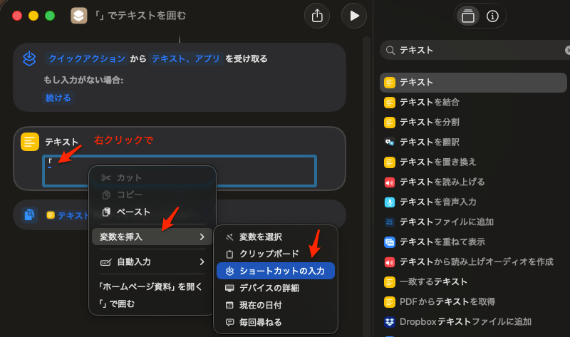Click the テキストを翻訳 translate icon
Screen dimensions: 570x337
390,142
